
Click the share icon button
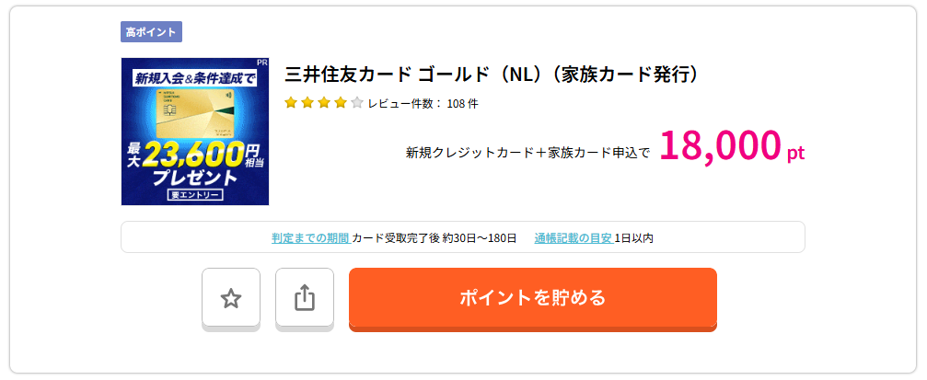[x=305, y=298]
